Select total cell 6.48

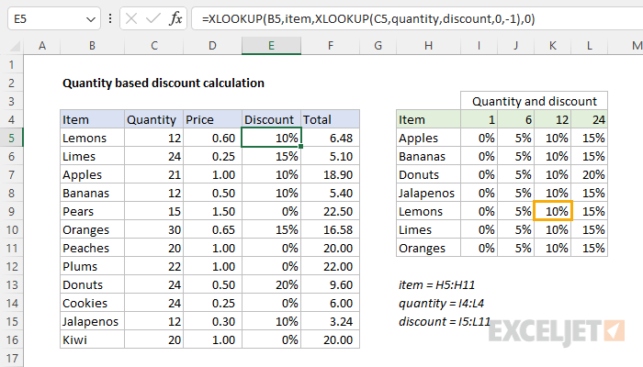(x=331, y=138)
